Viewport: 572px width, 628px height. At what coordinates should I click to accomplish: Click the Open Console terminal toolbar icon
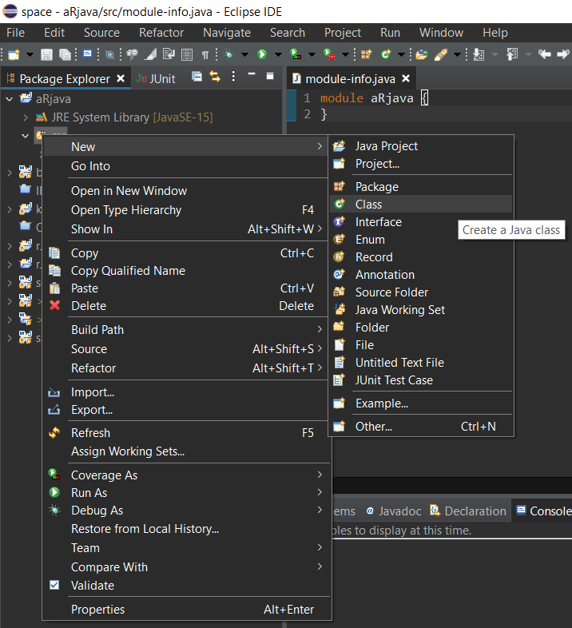click(87, 54)
